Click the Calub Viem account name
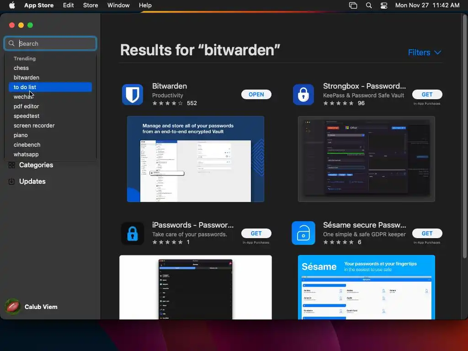This screenshot has height=351, width=468. pyautogui.click(x=41, y=307)
